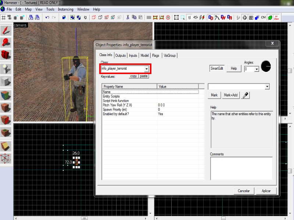Screen dimensions: 294x220
Task: Click Load window state icon
Action: pos(31,18)
